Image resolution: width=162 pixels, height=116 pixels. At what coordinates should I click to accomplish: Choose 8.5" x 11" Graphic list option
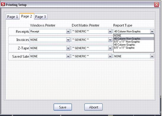click(x=134, y=48)
